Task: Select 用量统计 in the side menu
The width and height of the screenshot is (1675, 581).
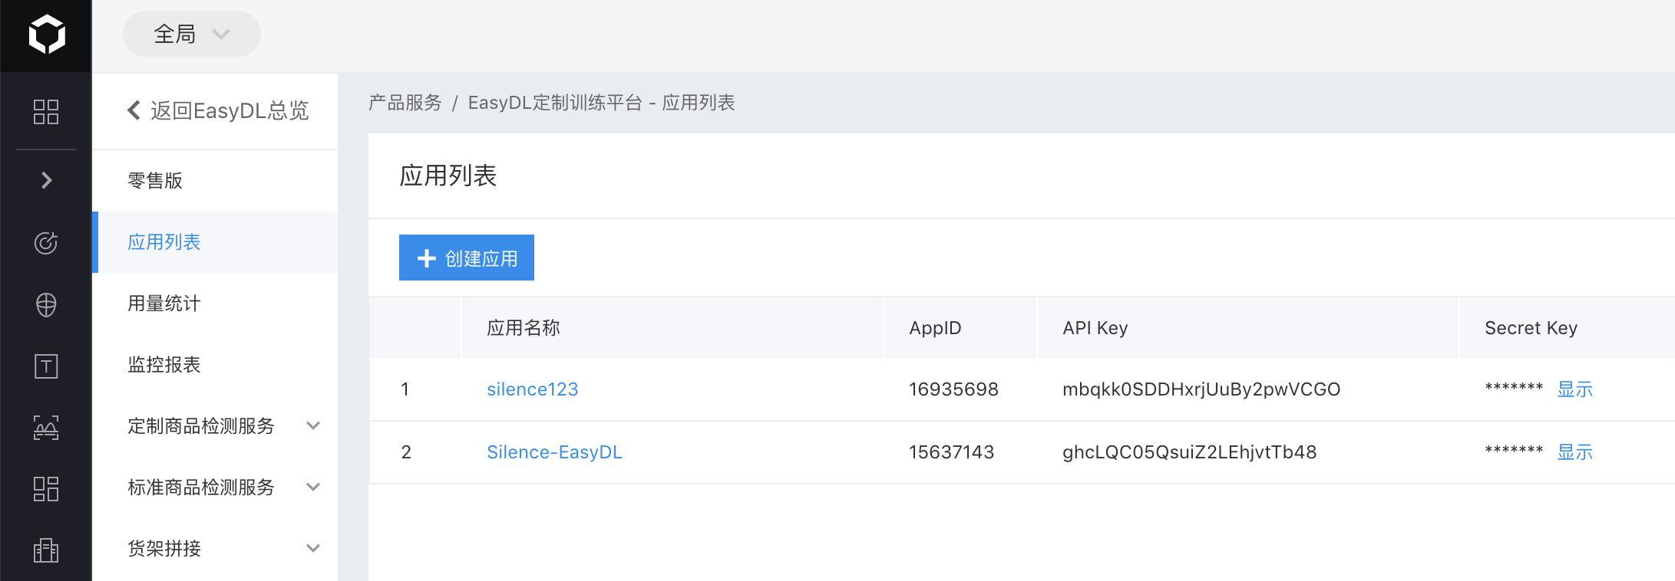Action: coord(164,304)
